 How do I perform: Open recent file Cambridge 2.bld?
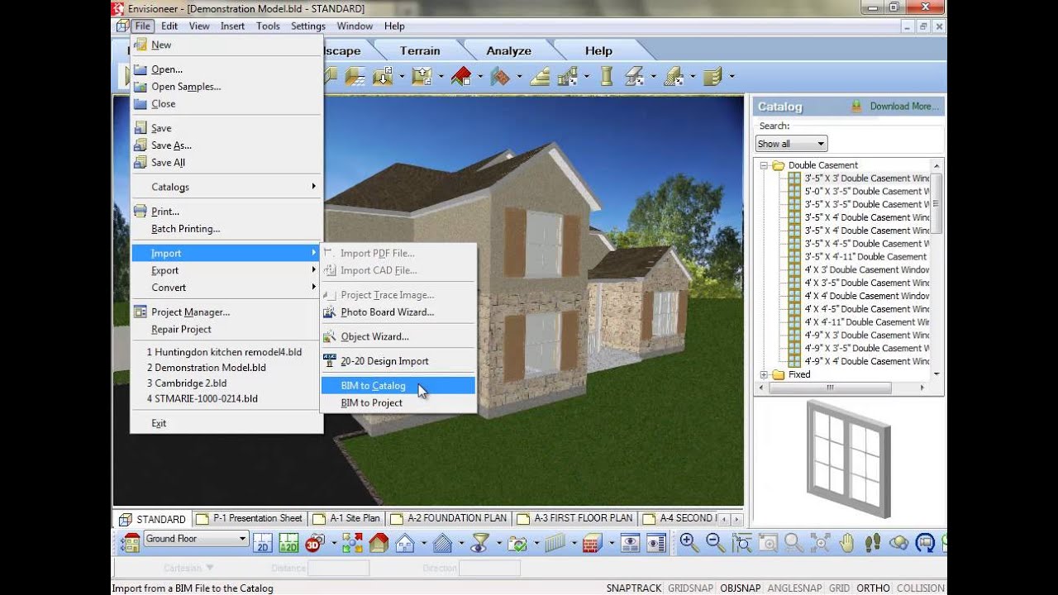pos(226,383)
